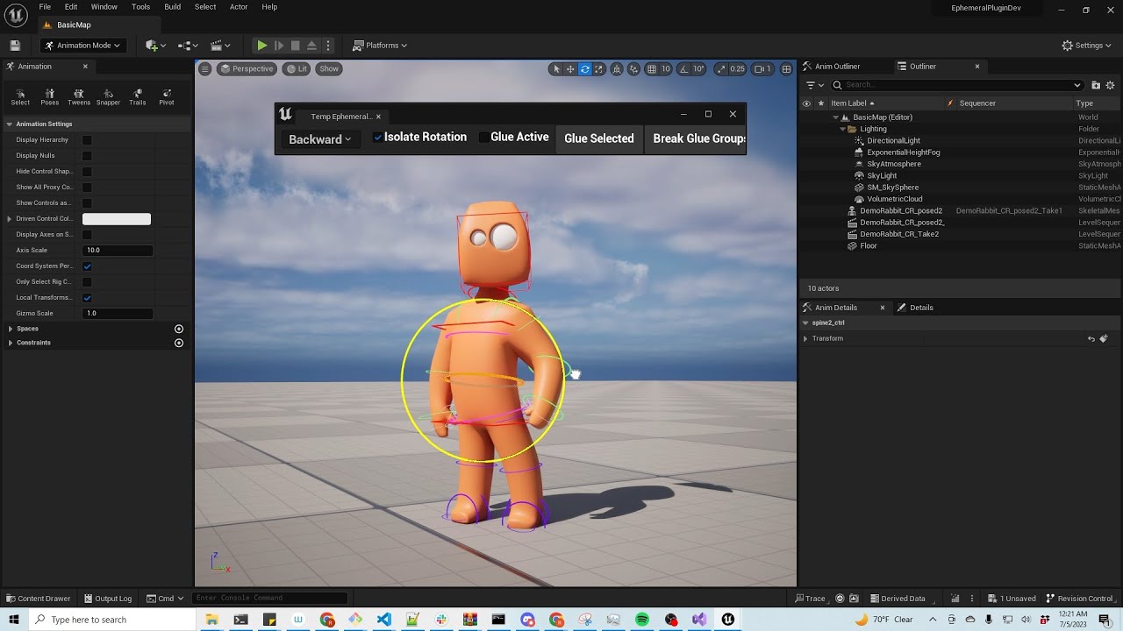The height and width of the screenshot is (631, 1123).
Task: Open the Actor menu
Action: [x=239, y=7]
